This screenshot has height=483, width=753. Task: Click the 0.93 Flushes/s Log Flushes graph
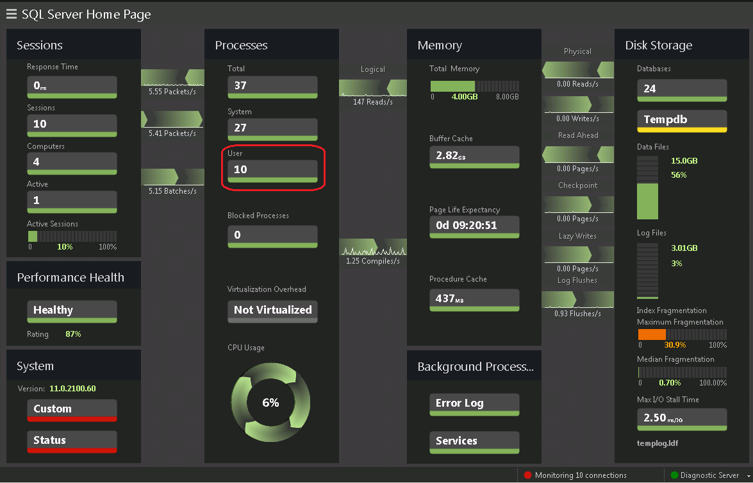pos(577,300)
